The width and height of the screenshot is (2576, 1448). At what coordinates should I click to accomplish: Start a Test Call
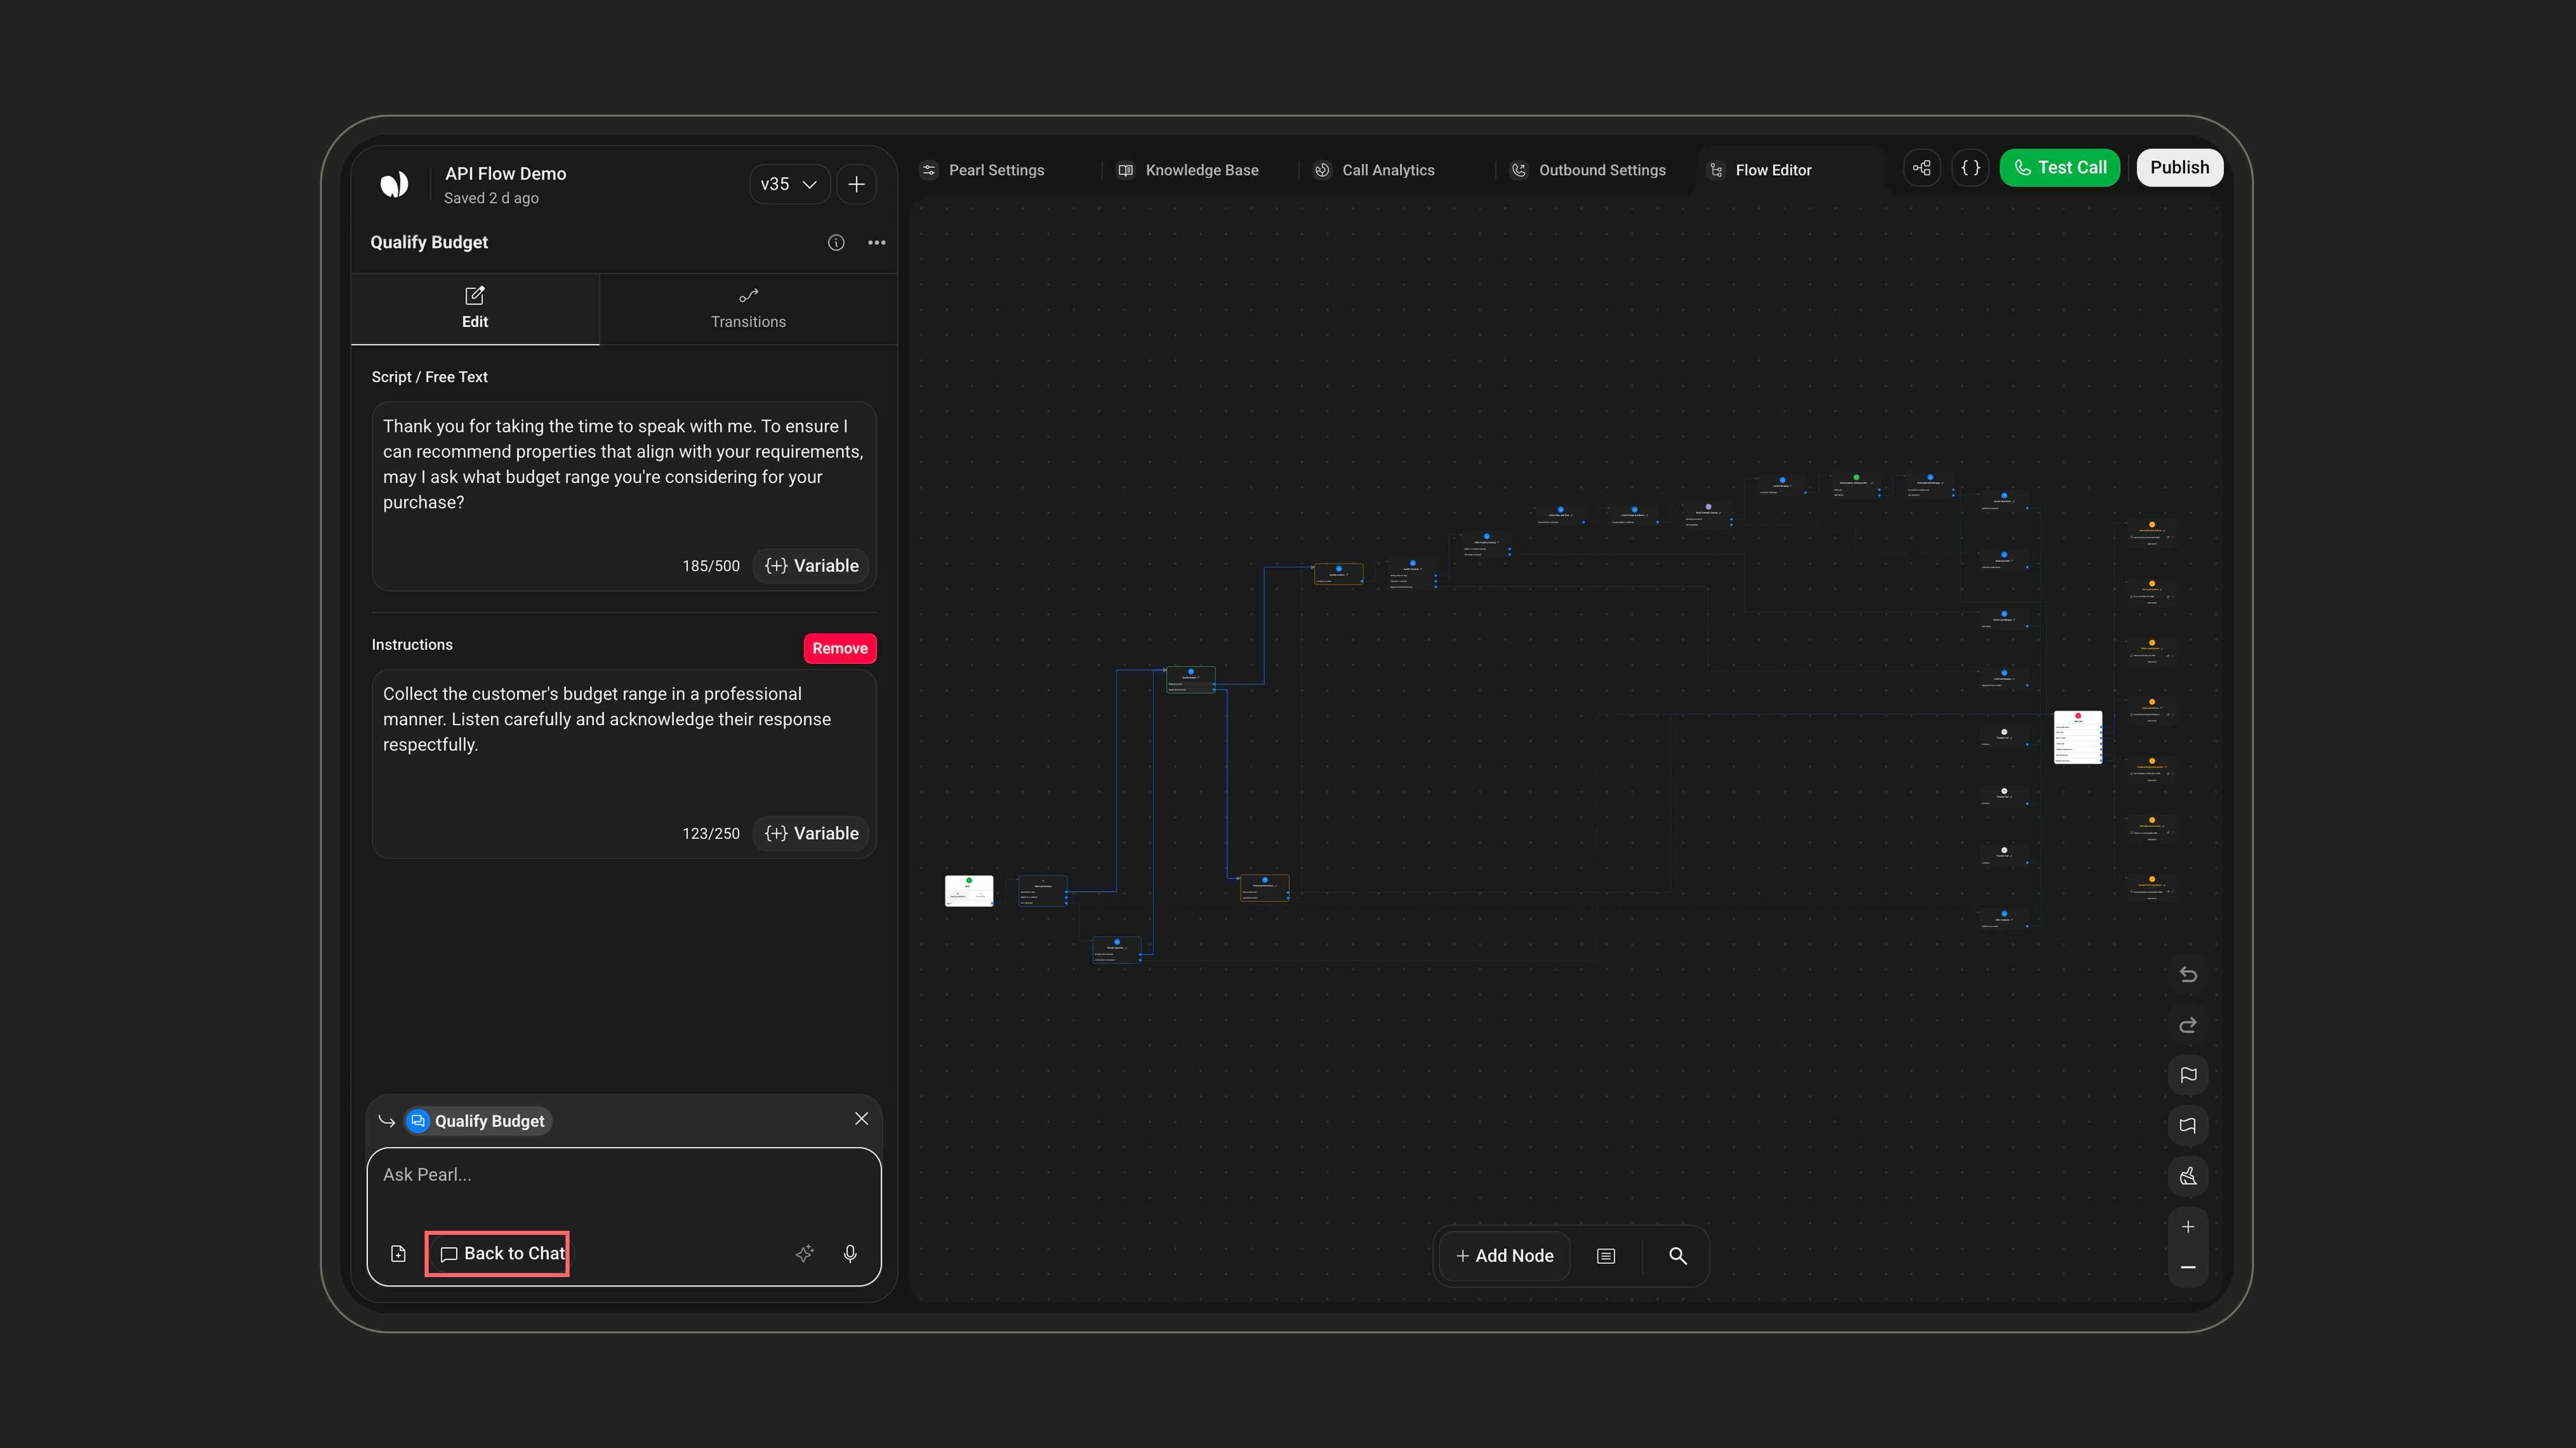point(2060,168)
